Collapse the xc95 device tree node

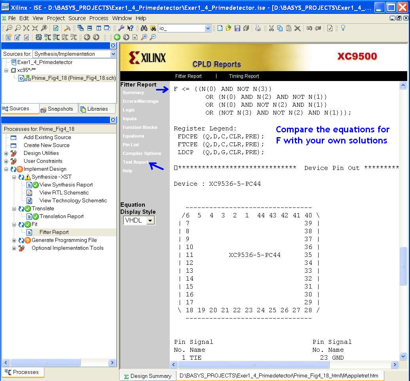pos(6,70)
